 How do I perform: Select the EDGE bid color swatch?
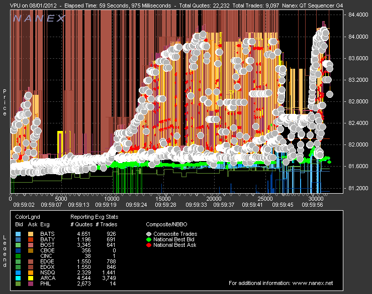coord(18,261)
